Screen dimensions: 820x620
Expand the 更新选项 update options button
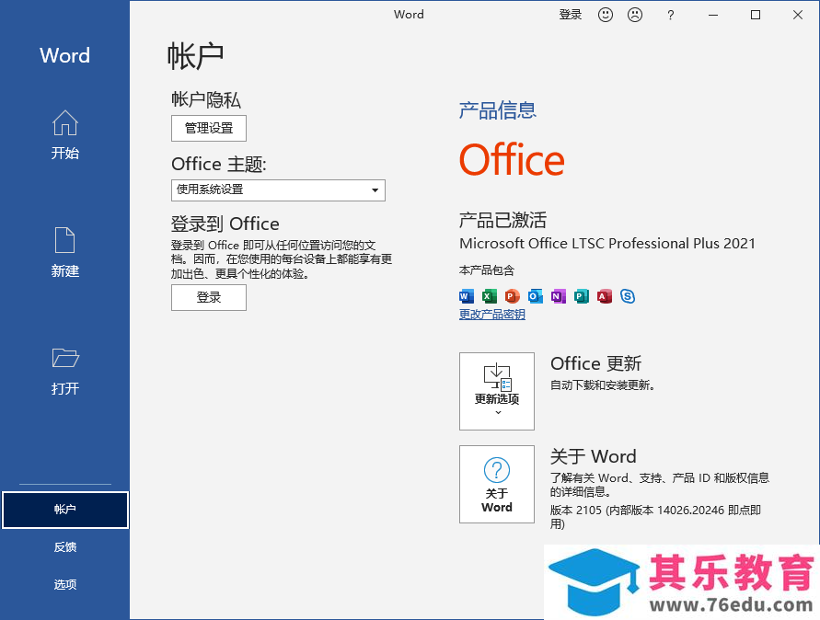pyautogui.click(x=497, y=391)
